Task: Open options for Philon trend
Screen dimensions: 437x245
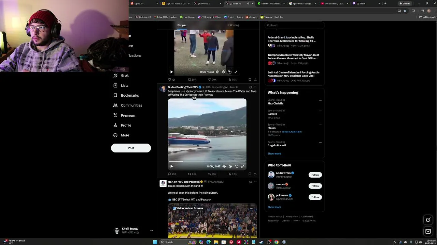Action: coord(320,125)
